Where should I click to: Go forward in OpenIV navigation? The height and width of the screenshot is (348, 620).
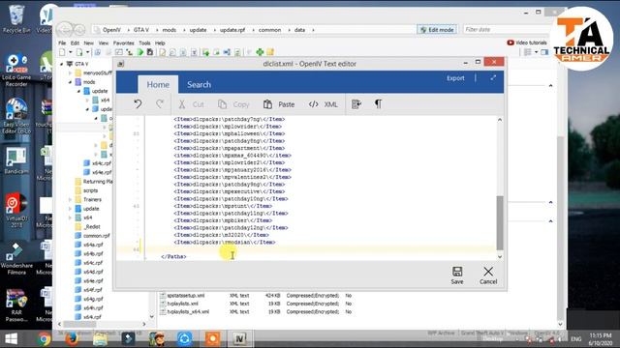click(79, 30)
